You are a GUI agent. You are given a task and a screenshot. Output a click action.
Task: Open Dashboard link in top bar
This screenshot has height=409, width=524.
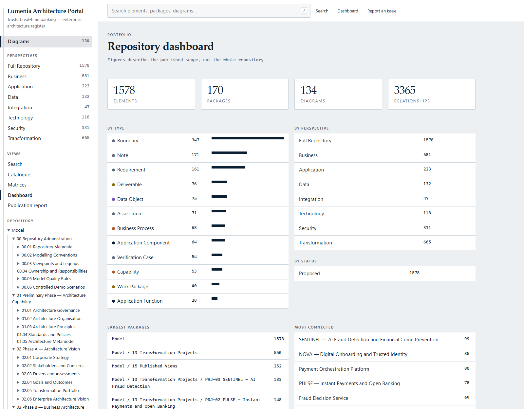[348, 11]
